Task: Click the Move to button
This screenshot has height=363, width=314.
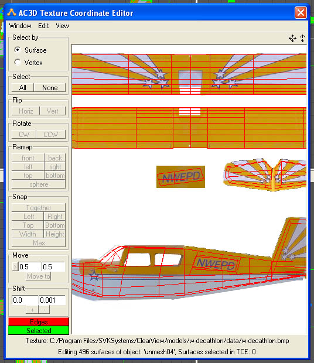Action: (x=39, y=276)
